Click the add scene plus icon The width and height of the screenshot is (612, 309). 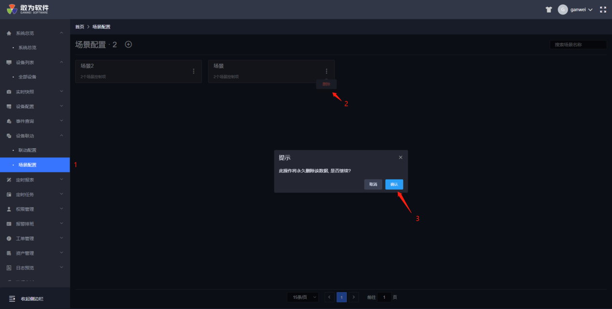[128, 44]
